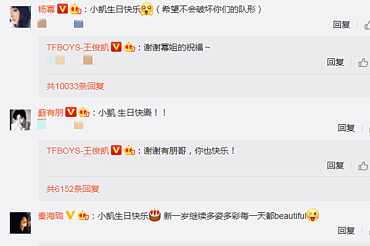Reply to 秦海璐's comment via 回复

click(346, 231)
